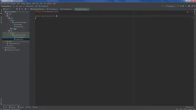The width and height of the screenshot is (196, 110).
Task: Click the Search Everywhere magnifier icon
Action: coord(195,6)
